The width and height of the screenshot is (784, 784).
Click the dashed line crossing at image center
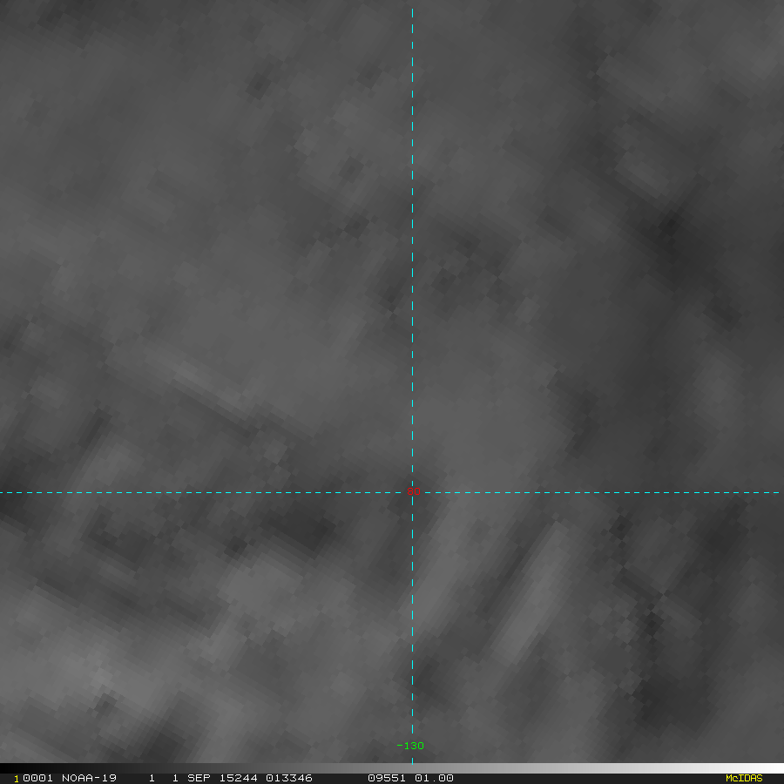coord(412,492)
